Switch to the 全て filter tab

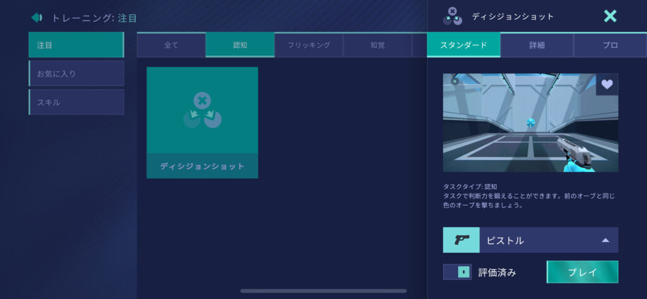pos(171,45)
